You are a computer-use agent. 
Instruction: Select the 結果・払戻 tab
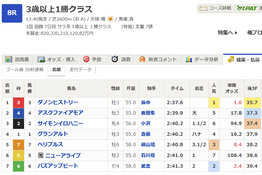[243, 59]
